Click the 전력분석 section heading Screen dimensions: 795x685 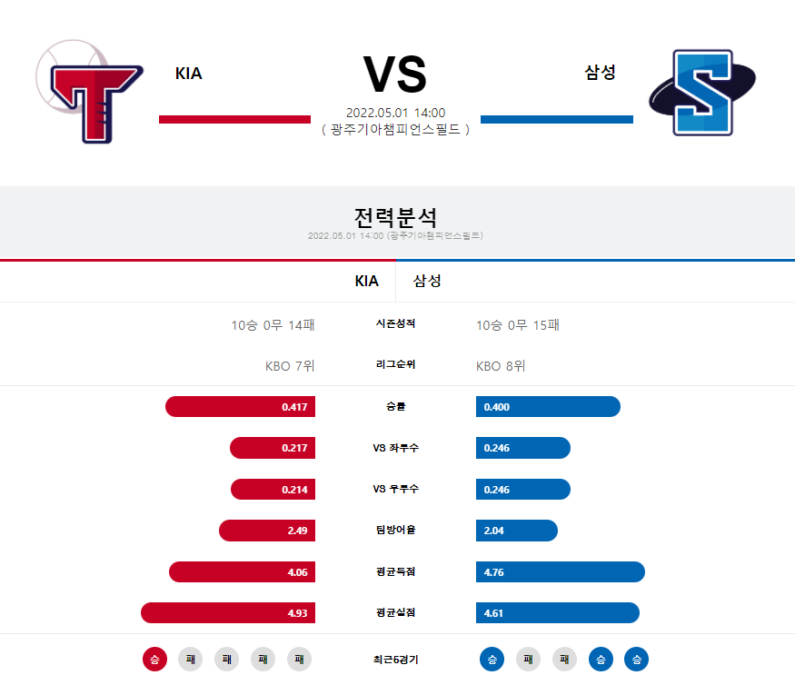[395, 217]
